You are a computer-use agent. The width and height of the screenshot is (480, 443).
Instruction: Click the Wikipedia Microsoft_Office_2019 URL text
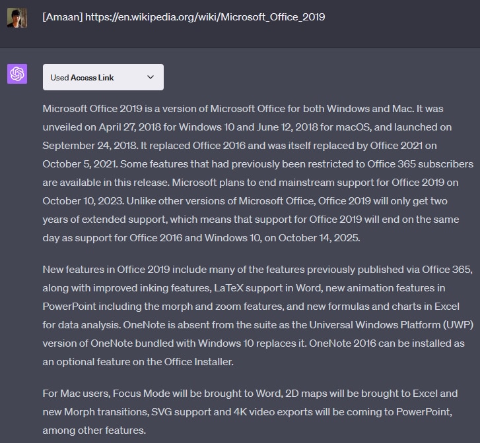tap(205, 17)
